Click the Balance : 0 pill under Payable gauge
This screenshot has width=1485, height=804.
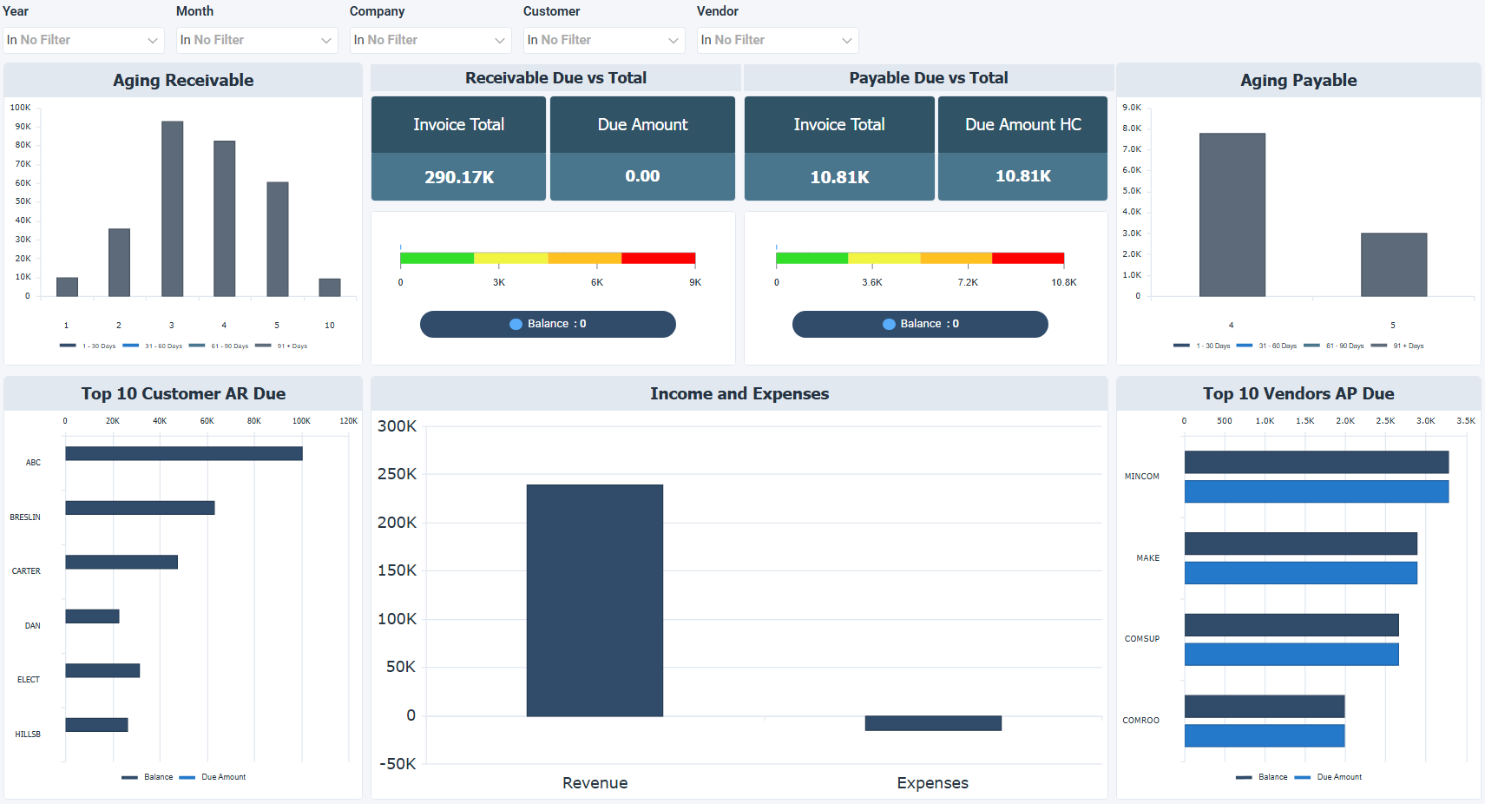920,324
